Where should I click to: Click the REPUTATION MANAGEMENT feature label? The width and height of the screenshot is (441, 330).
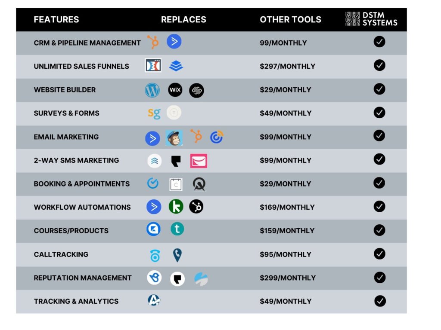point(83,278)
